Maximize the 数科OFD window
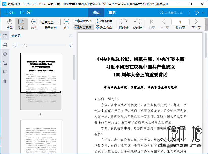The image size is (208, 154). click(190, 4)
